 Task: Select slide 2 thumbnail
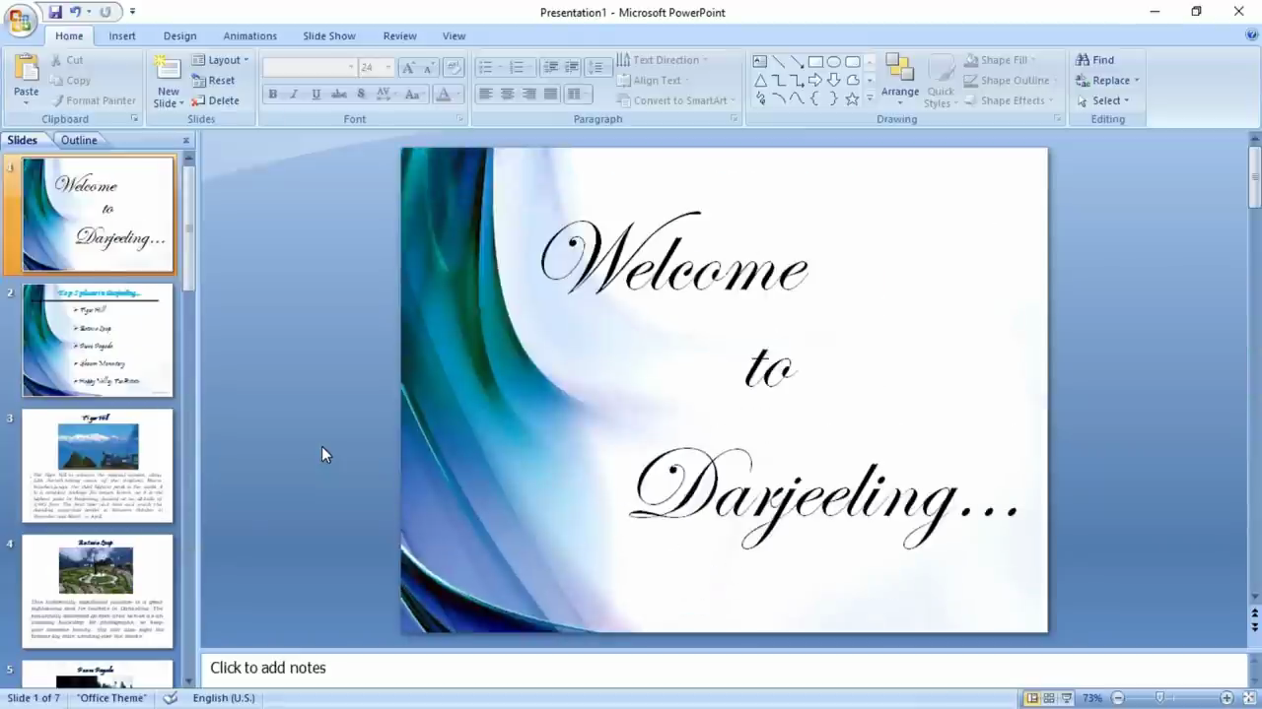pyautogui.click(x=98, y=341)
